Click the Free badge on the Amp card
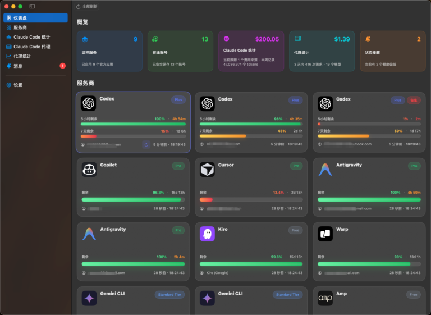The width and height of the screenshot is (431, 315). [x=414, y=295]
